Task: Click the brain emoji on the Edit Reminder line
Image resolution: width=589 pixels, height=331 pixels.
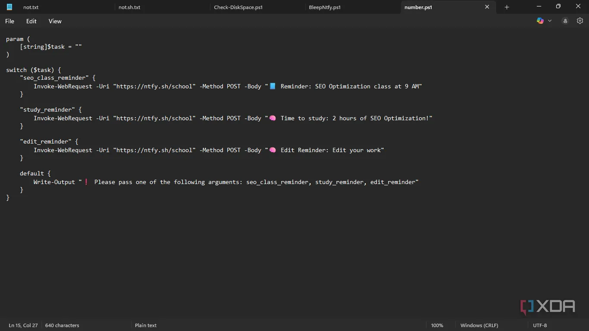Action: [x=273, y=150]
